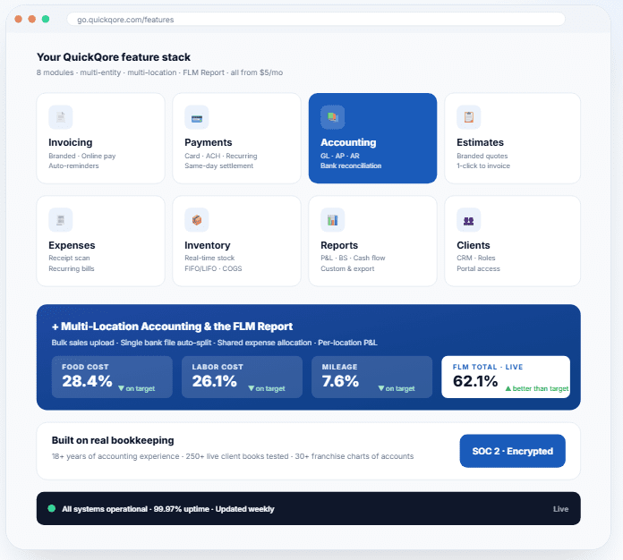Click the Food Cost on-target arrow
623x560 pixels.
(121, 388)
